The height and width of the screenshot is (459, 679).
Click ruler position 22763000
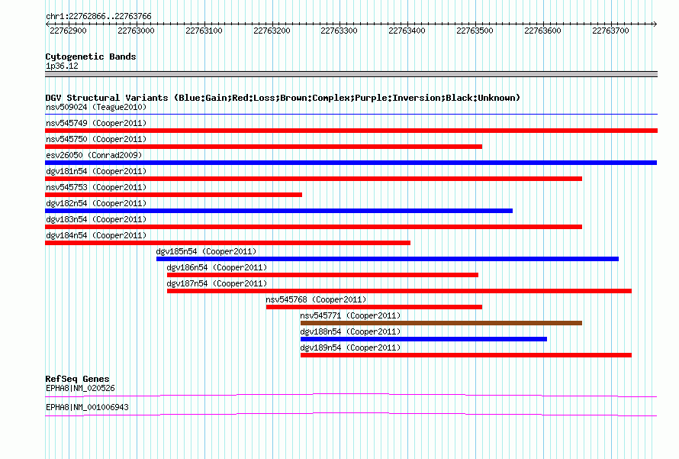[x=136, y=31]
